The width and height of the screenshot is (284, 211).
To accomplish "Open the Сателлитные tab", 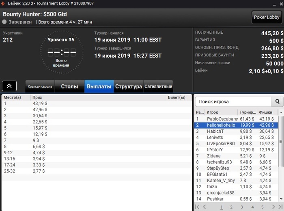I will click(158, 86).
